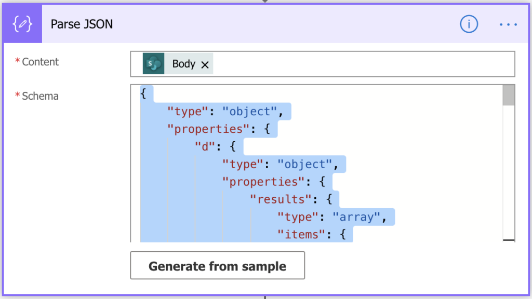
Task: Click the schema scrollbar track below thumb
Action: 509,172
